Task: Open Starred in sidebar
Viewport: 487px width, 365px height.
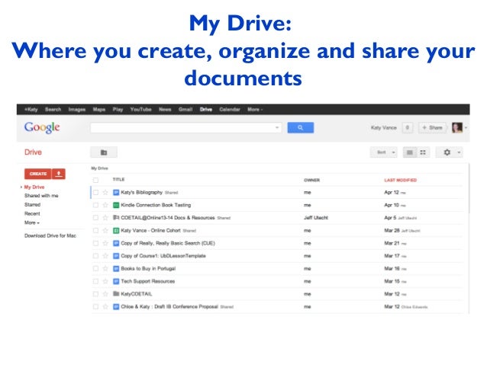Action: (32, 205)
